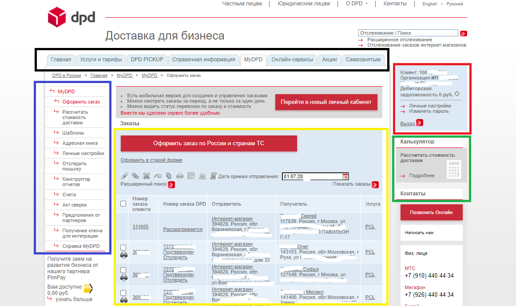Viewport: 516px width, 306px height.
Task: Click the Расширенное отслеживание link
Action: pyautogui.click(x=400, y=40)
